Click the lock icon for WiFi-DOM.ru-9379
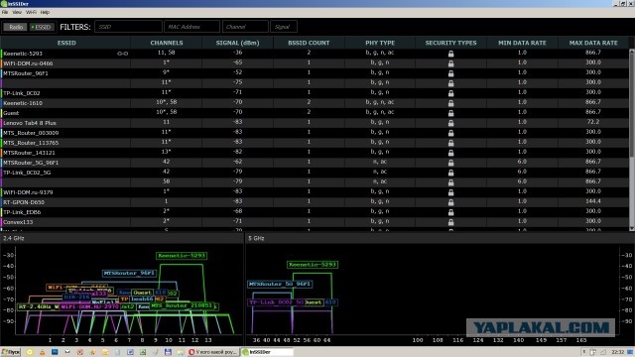The width and height of the screenshot is (635, 357). [450, 192]
